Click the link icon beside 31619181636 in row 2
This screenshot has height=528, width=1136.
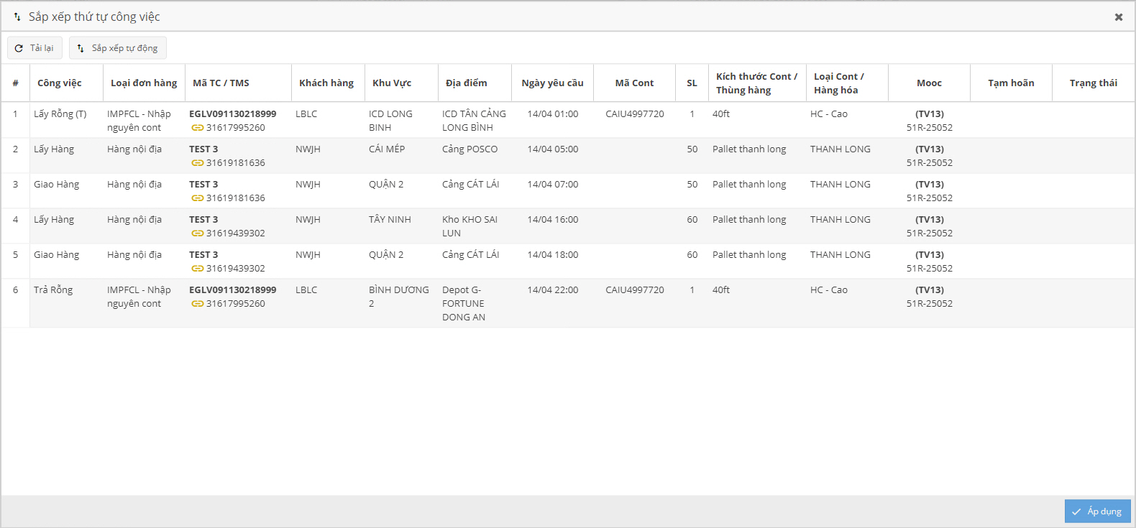pos(197,163)
